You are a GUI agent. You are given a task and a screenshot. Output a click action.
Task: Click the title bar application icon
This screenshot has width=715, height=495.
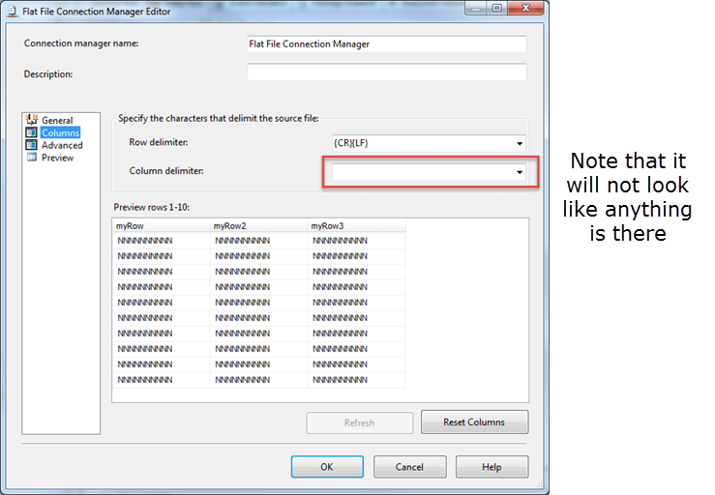(x=13, y=11)
